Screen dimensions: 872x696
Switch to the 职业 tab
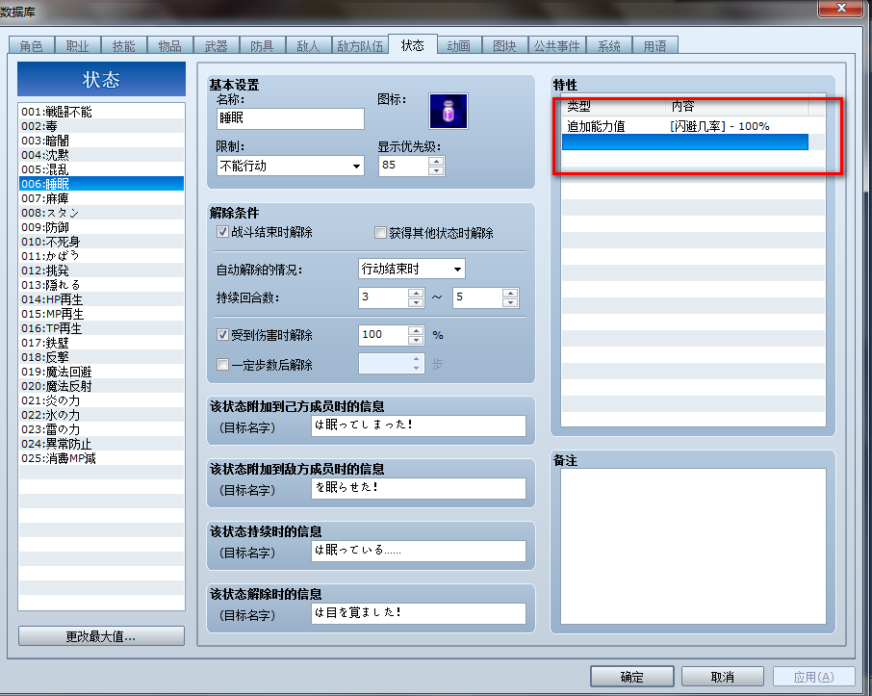pyautogui.click(x=77, y=45)
